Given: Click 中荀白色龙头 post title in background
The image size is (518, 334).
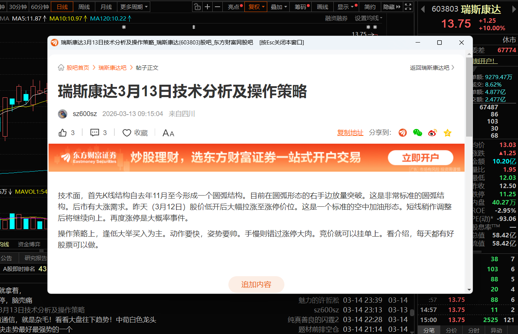Looking at the screenshot, I should pyautogui.click(x=78, y=319).
